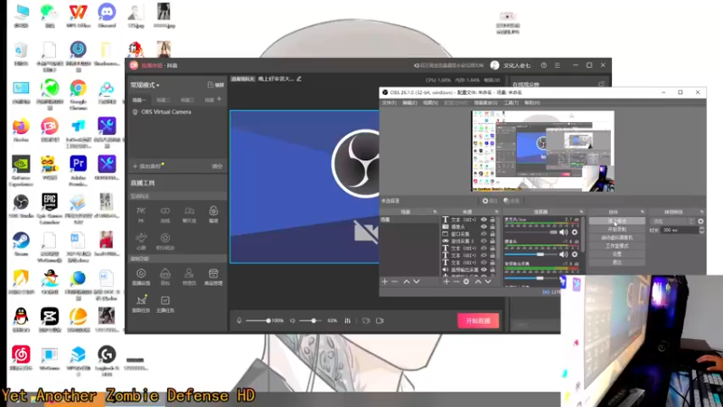Viewport: 723px width, 407px height.
Task: Pop out the OBS scenes dock
Action: [x=435, y=212]
